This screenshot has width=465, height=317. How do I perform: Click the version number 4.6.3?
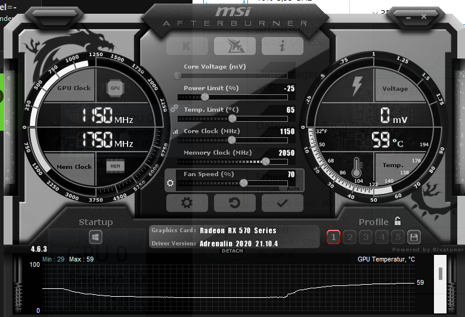point(39,249)
